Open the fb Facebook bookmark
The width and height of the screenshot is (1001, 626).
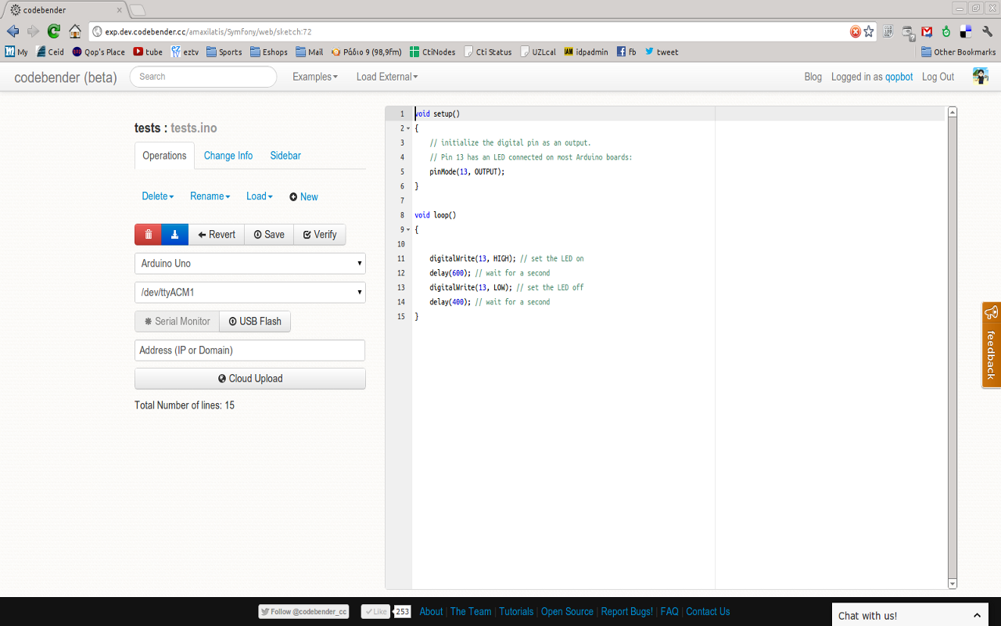(x=626, y=52)
